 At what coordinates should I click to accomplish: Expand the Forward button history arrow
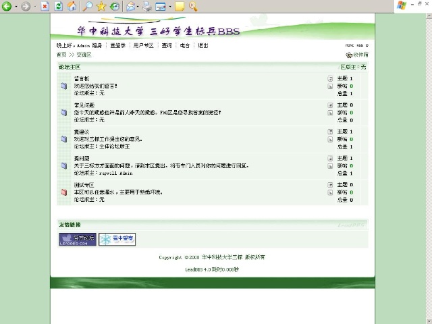pyautogui.click(x=35, y=6)
